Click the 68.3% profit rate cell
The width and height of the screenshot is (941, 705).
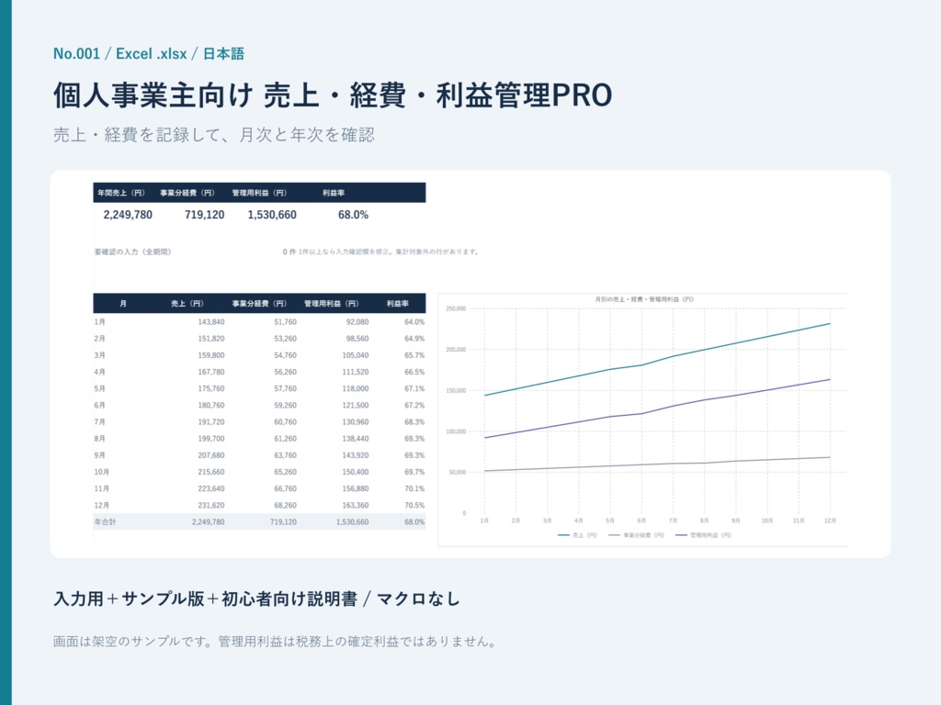coord(414,422)
